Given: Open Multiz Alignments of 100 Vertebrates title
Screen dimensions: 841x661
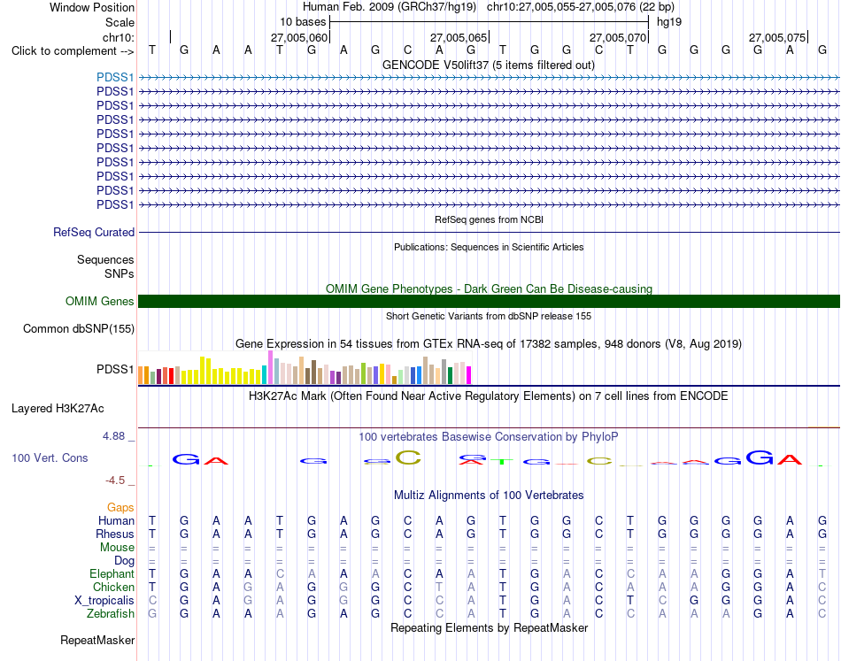Looking at the screenshot, I should (489, 496).
